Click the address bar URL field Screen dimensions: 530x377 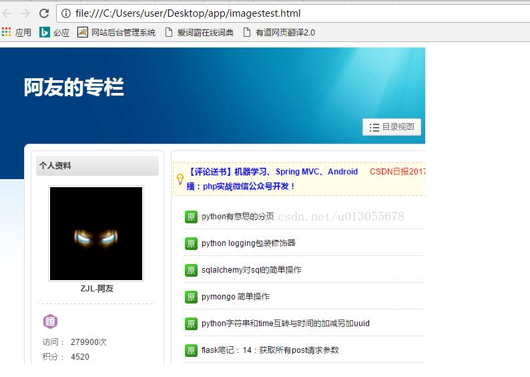pos(293,13)
